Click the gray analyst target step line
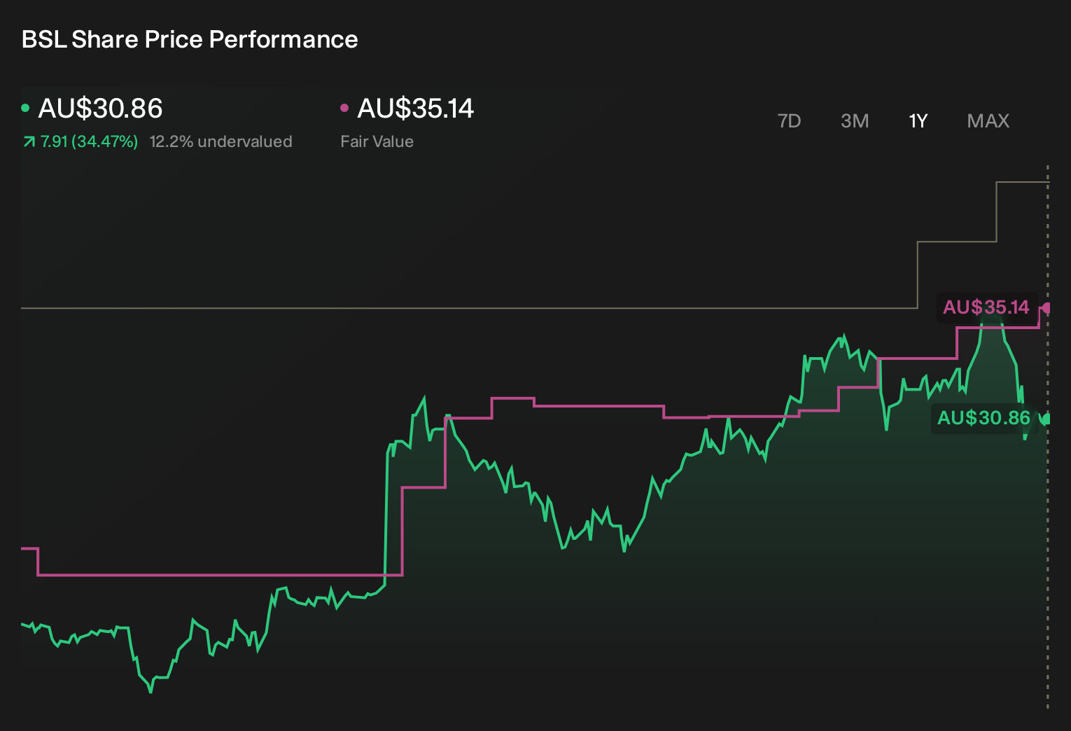This screenshot has width=1071, height=731. [x=469, y=308]
